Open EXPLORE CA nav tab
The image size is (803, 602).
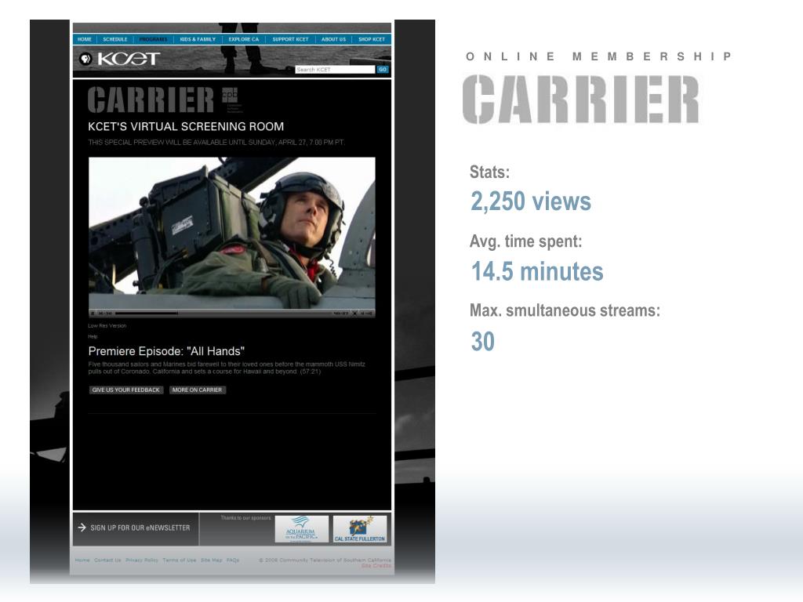(244, 39)
